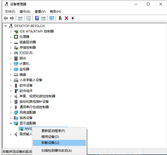Click the blue Help question mark icon

[37, 18]
